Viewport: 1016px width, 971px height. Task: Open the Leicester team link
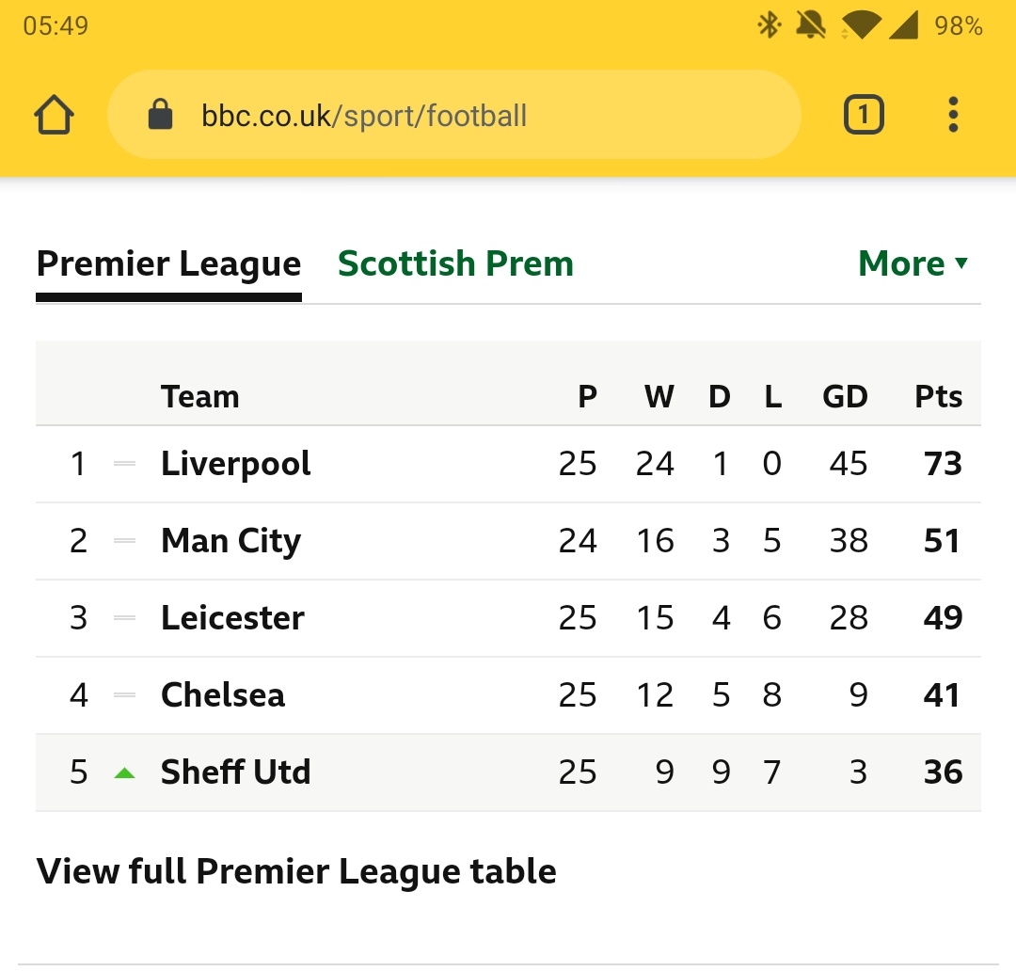click(x=232, y=618)
